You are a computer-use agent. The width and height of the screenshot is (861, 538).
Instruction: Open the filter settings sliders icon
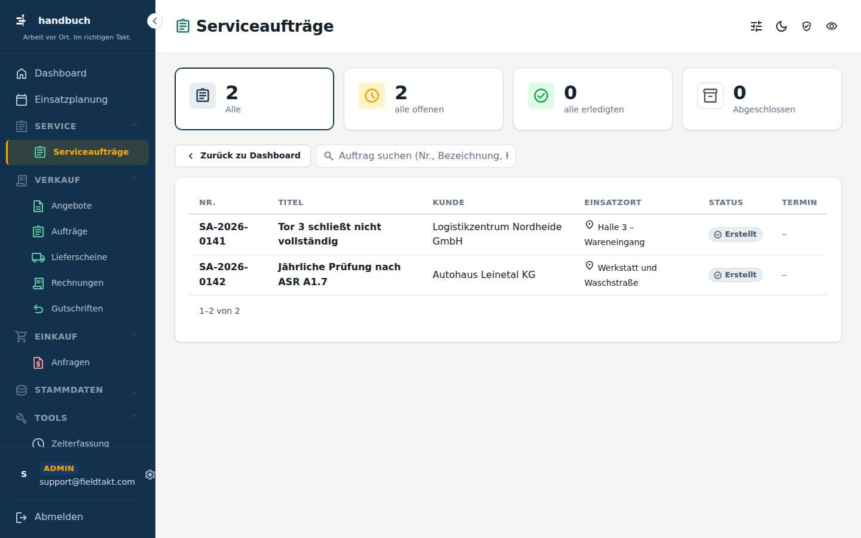point(756,26)
